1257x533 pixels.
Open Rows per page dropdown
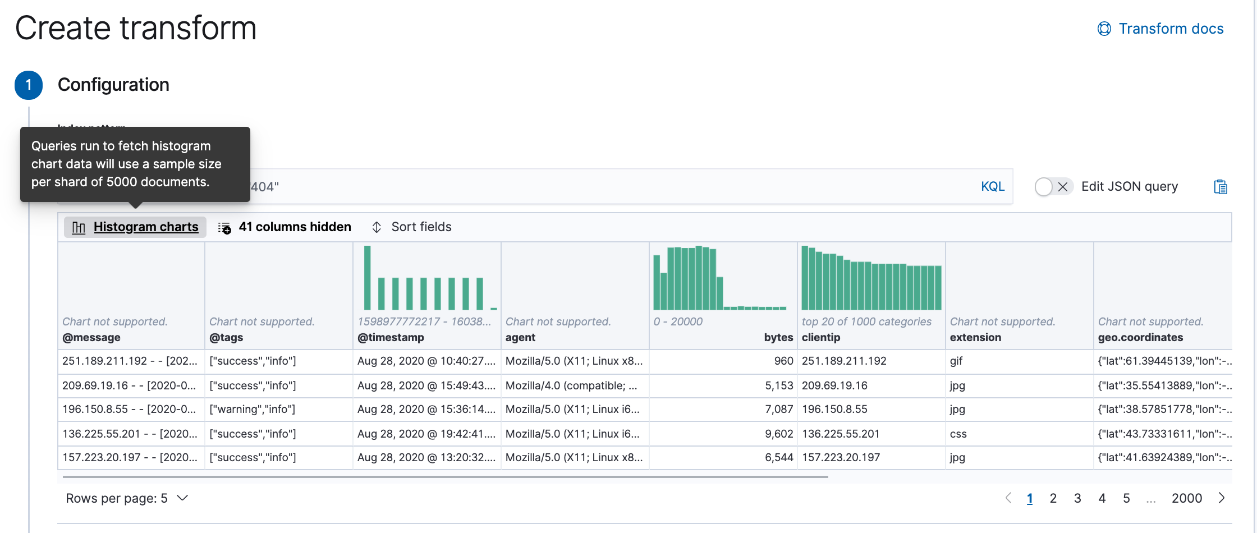tap(127, 498)
